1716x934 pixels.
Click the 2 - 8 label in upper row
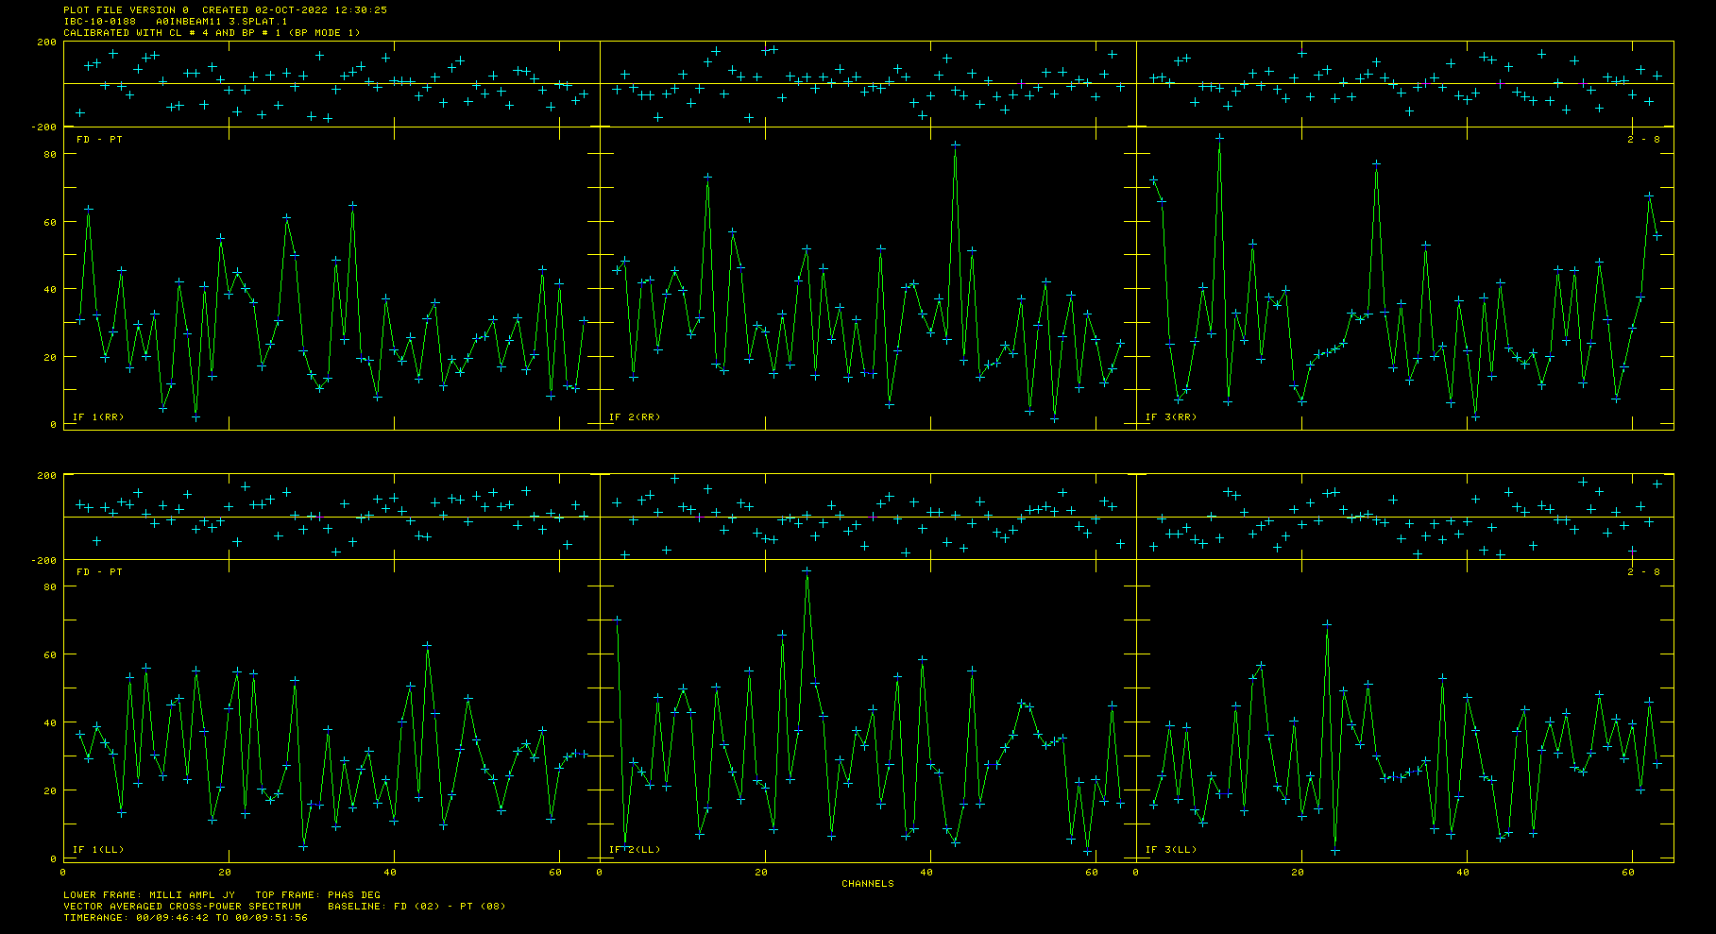(x=1643, y=140)
